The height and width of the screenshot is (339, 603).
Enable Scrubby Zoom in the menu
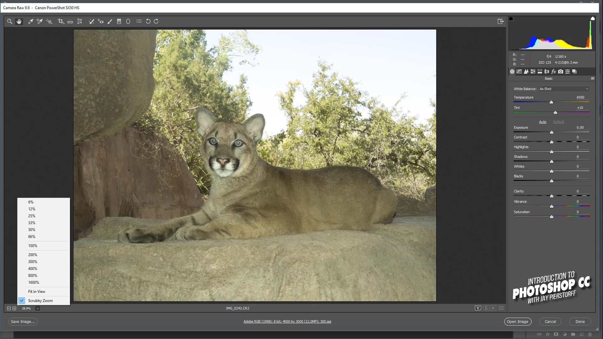[41, 300]
